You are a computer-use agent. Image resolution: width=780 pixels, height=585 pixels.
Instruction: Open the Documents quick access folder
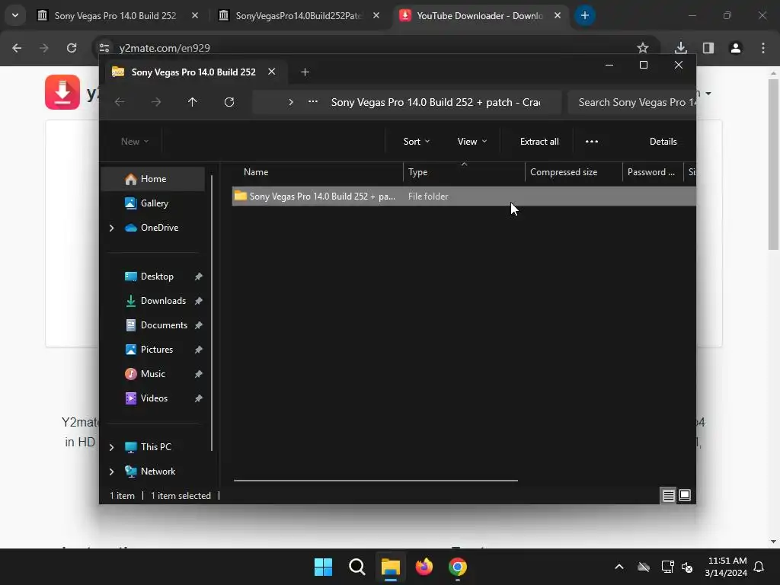click(164, 325)
